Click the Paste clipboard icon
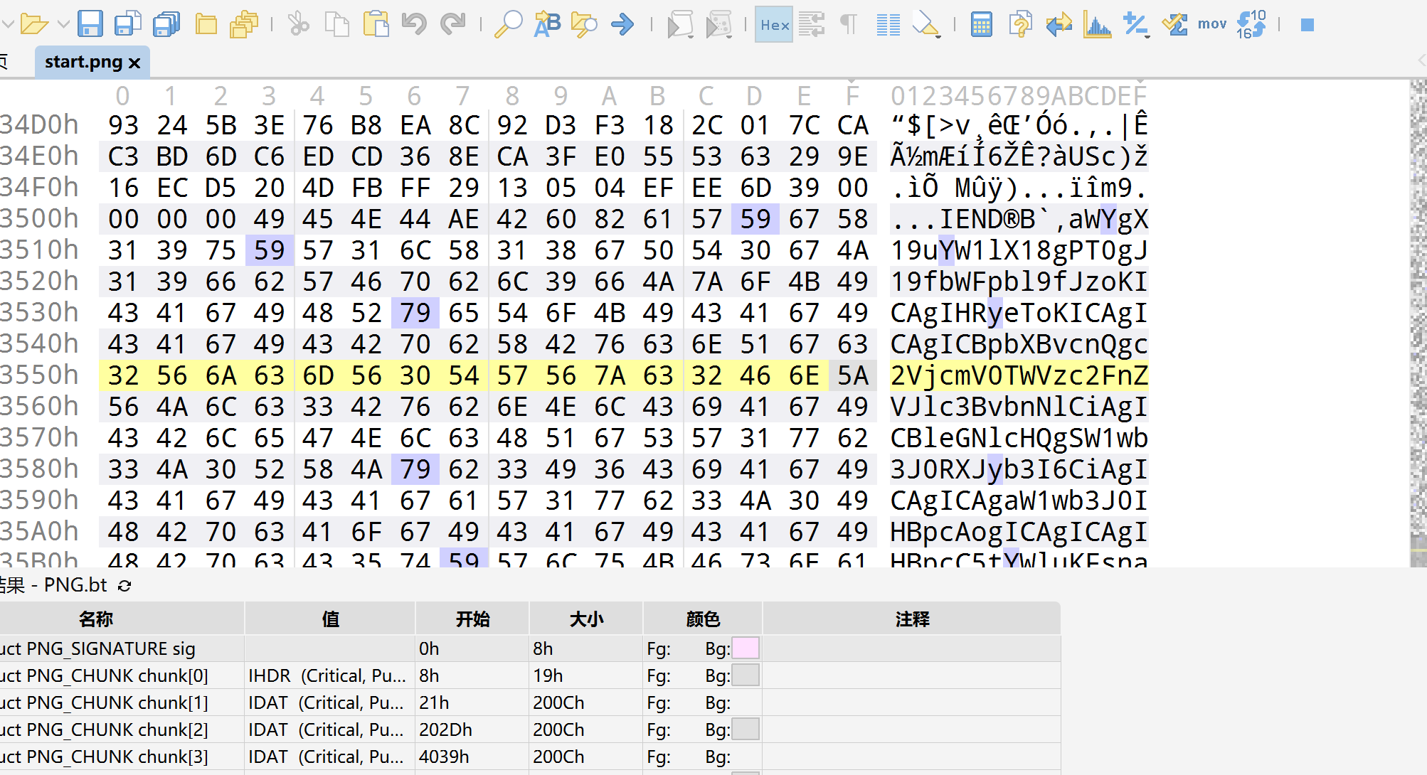Viewport: 1427px width, 775px height. [x=376, y=25]
